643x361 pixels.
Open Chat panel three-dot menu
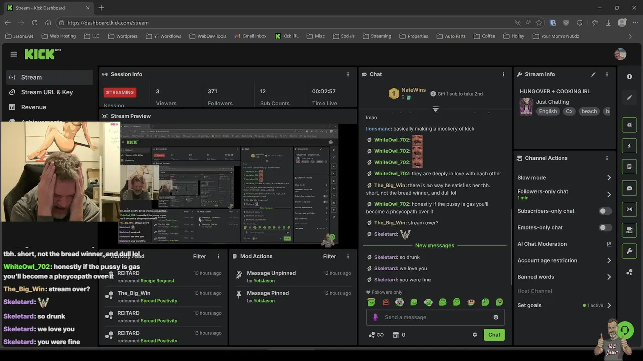pyautogui.click(x=503, y=74)
